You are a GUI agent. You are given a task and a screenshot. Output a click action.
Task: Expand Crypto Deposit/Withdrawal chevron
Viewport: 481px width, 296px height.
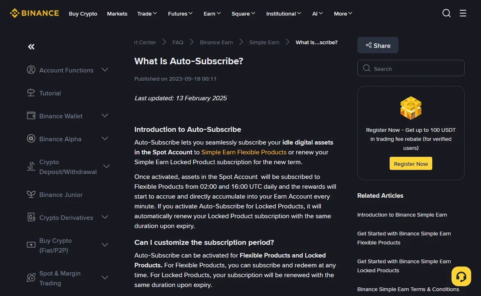point(107,166)
